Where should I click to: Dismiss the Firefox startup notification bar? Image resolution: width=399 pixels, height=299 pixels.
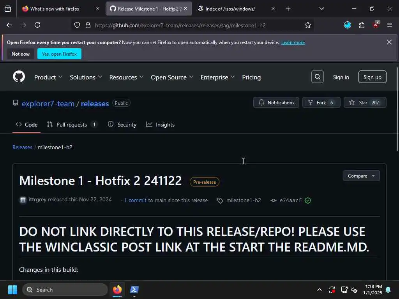(389, 42)
